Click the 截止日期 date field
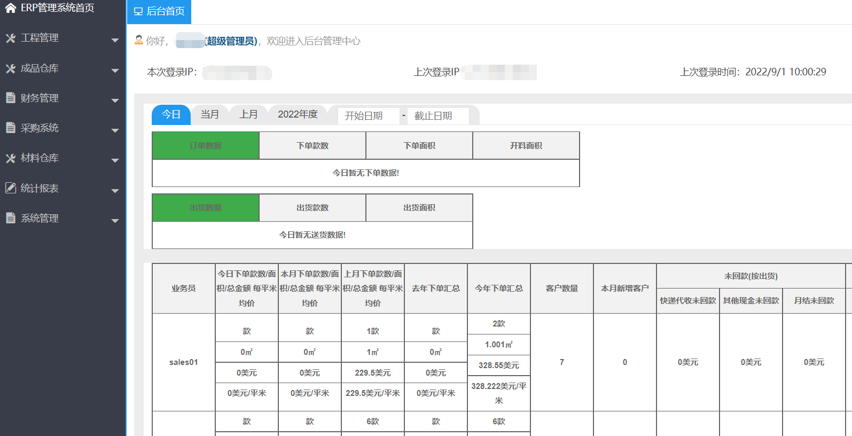 coord(437,116)
